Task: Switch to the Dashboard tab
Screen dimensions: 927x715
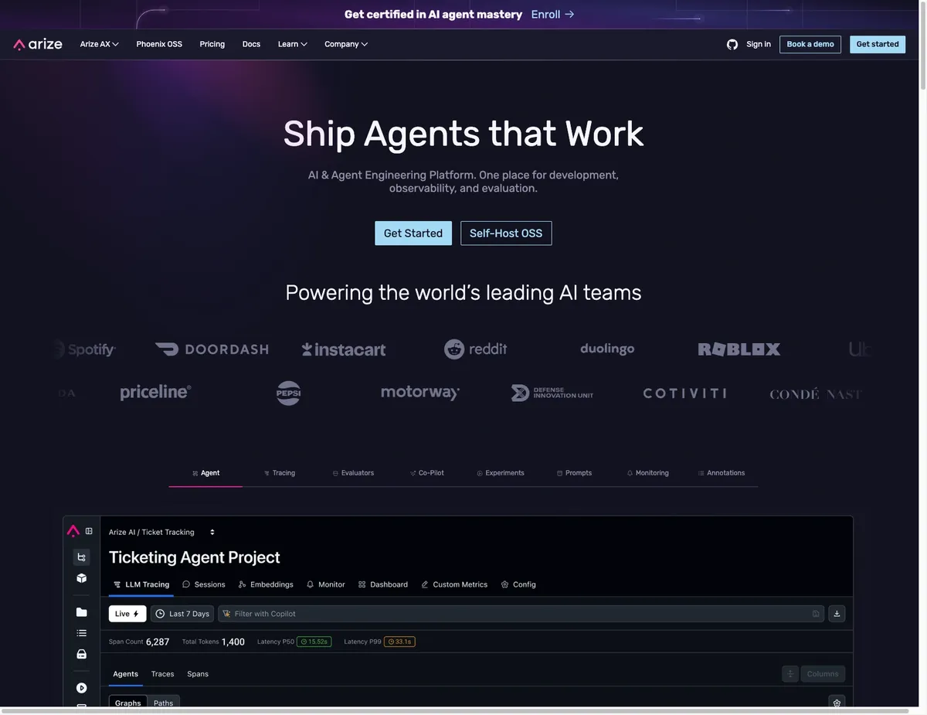Action: [383, 584]
